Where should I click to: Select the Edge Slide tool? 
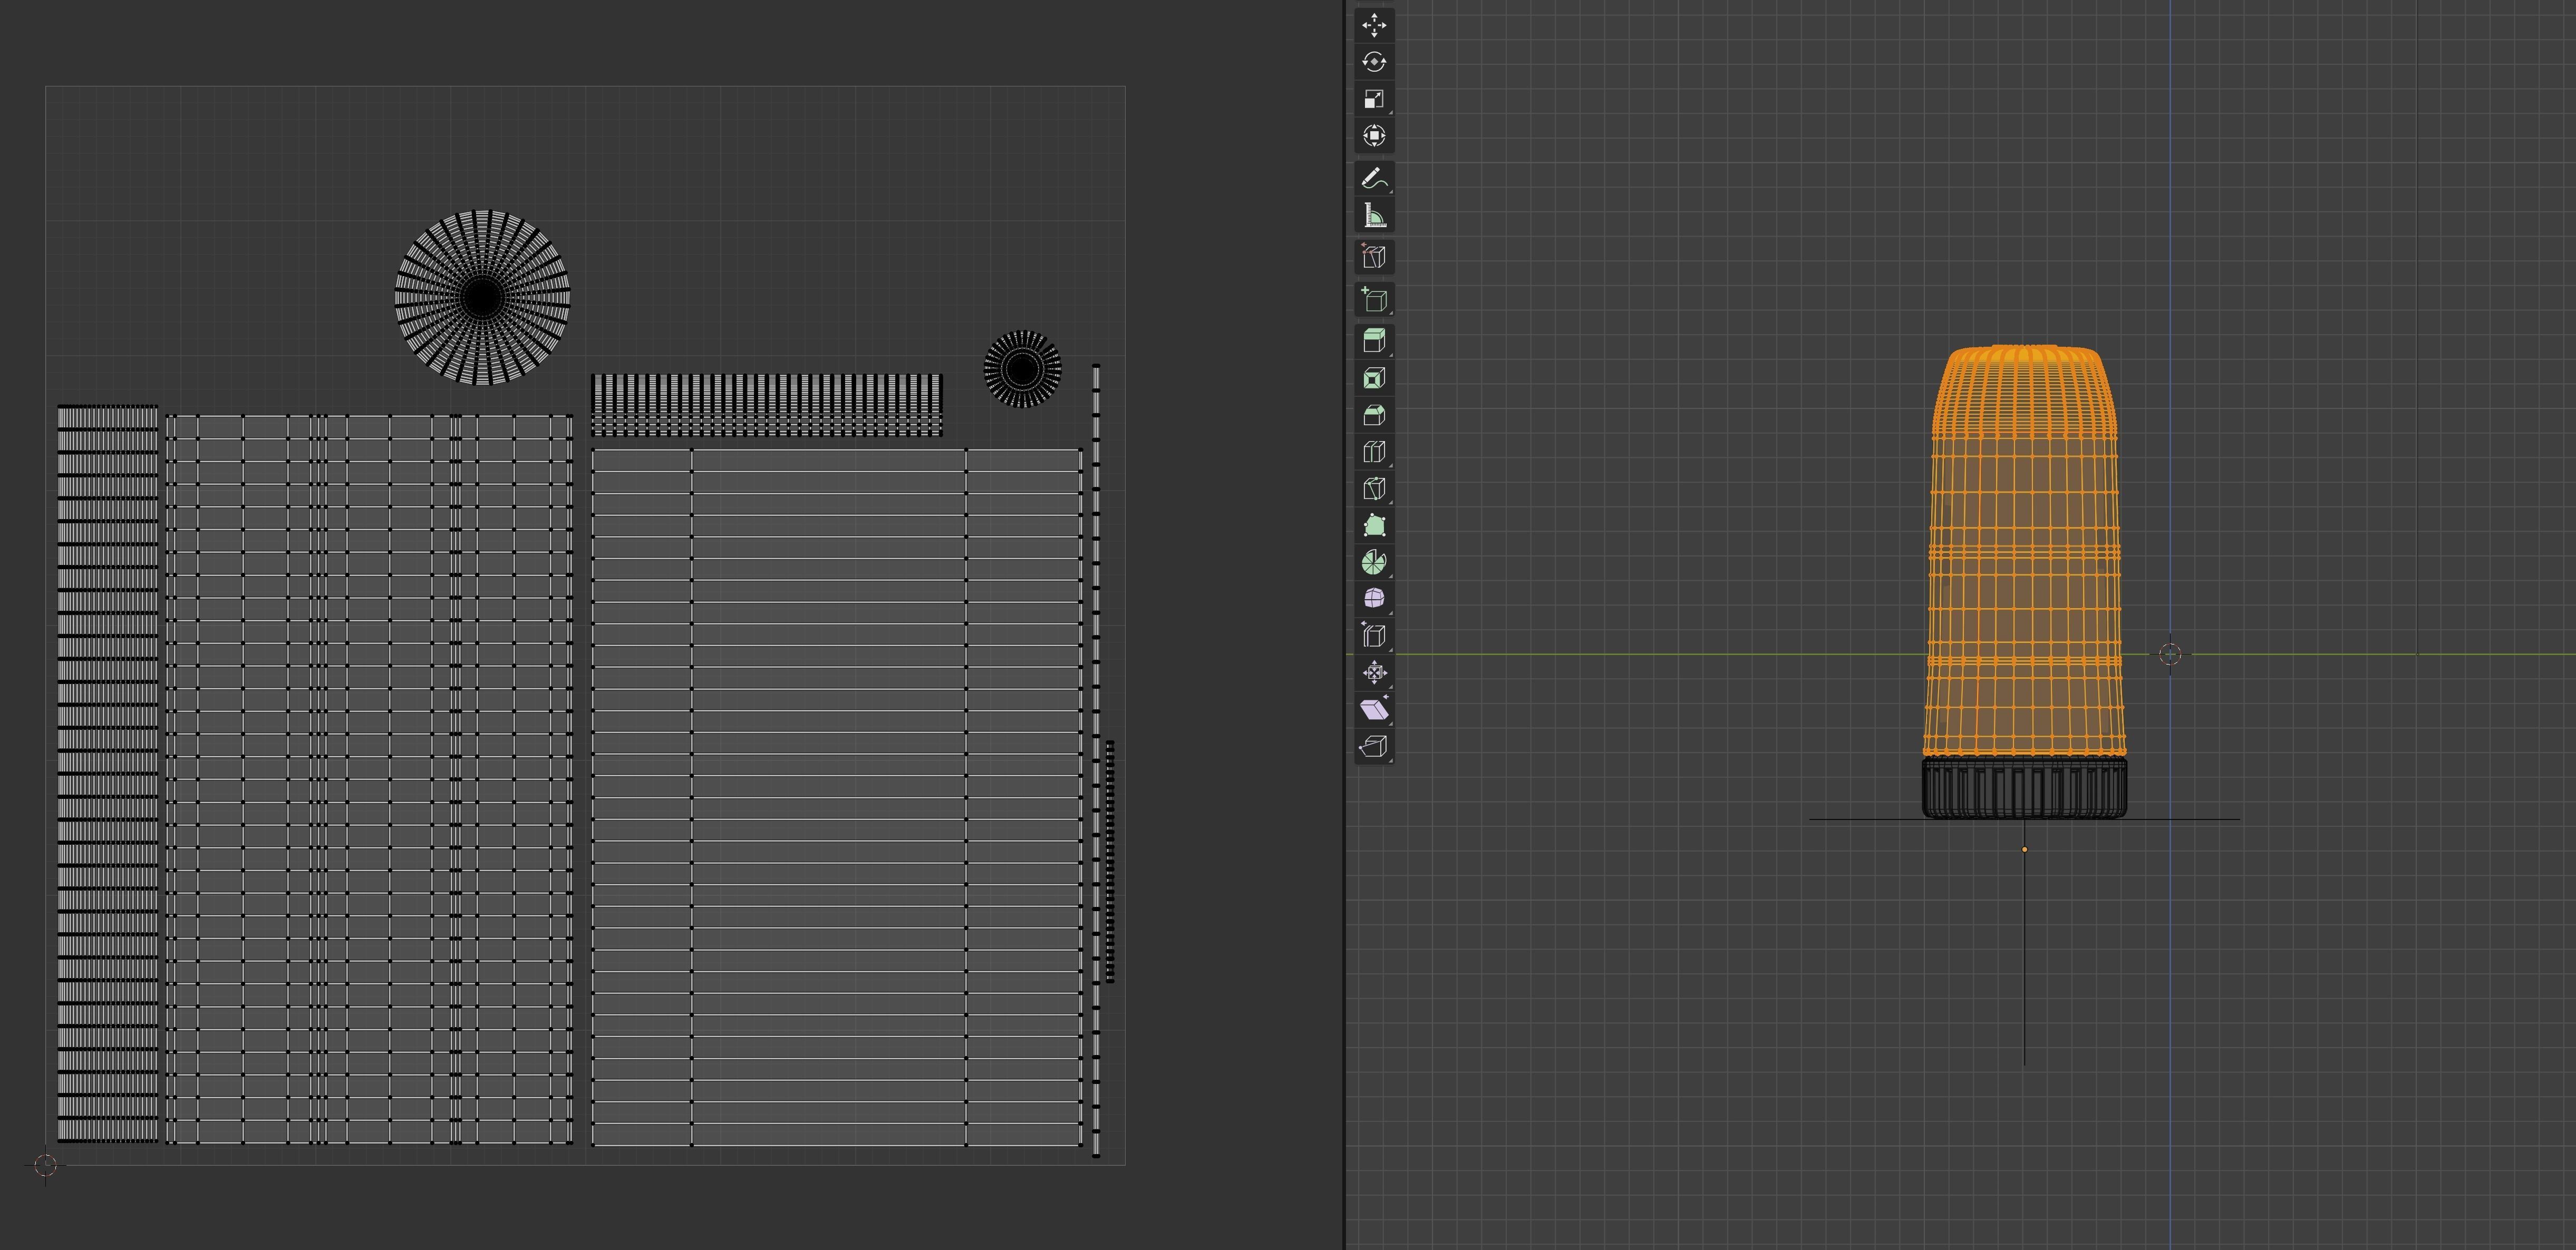point(1374,636)
